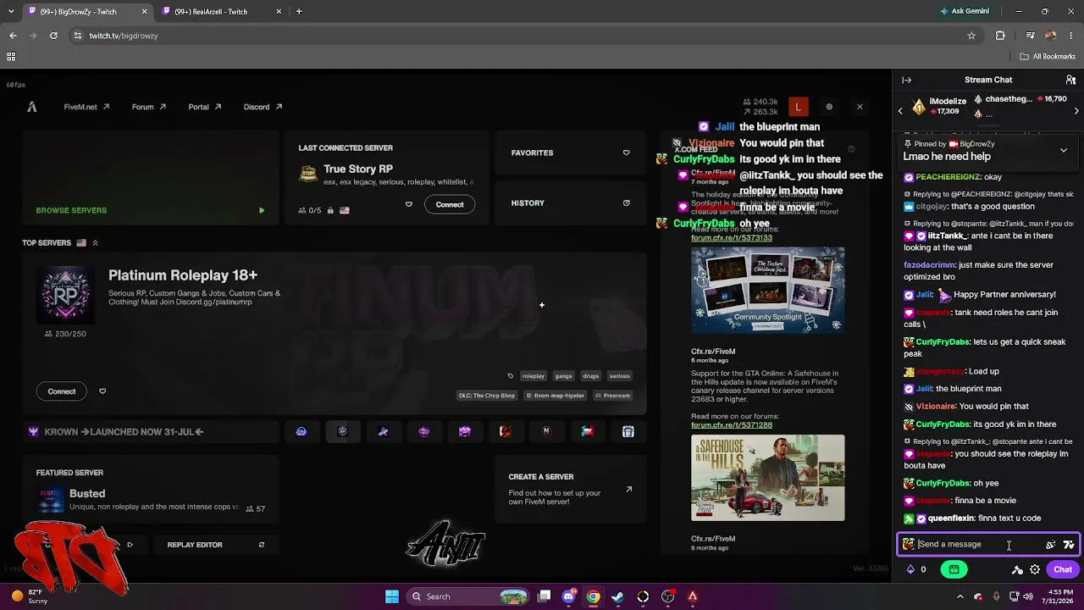Select the roleplay tag
The width and height of the screenshot is (1084, 610).
(533, 376)
